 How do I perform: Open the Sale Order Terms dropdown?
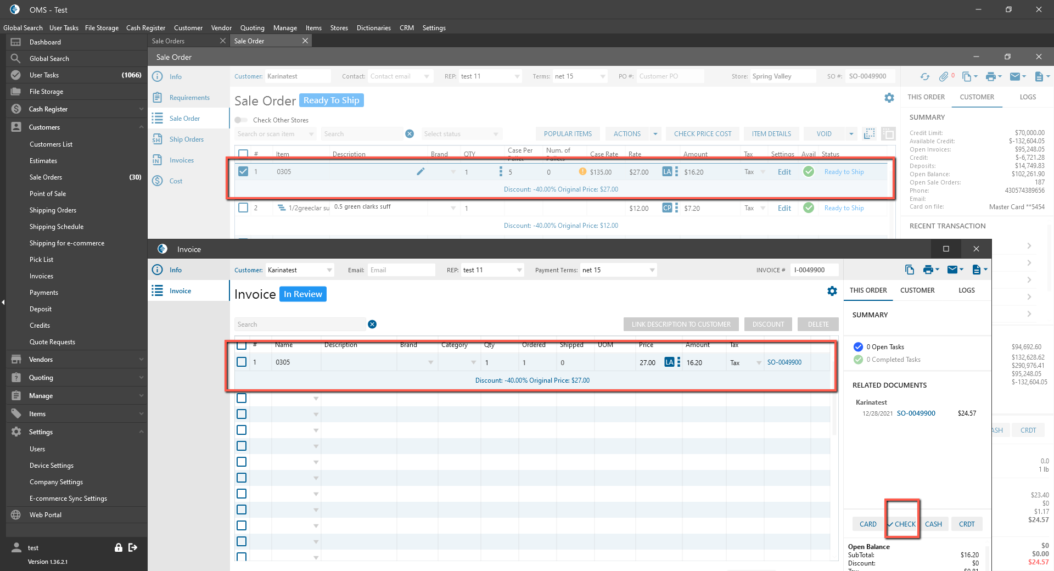click(x=603, y=77)
